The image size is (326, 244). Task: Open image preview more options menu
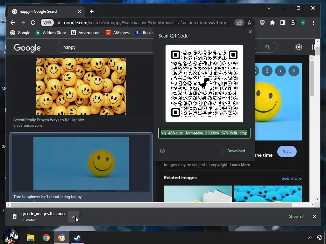pyautogui.click(x=267, y=71)
